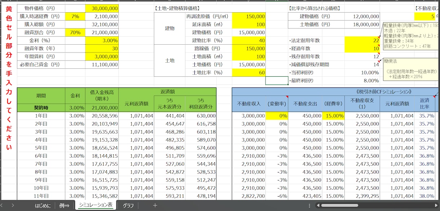This screenshot has width=440, height=211.
Task: Select the 7% purchase expense rate cell
Action: [75, 16]
